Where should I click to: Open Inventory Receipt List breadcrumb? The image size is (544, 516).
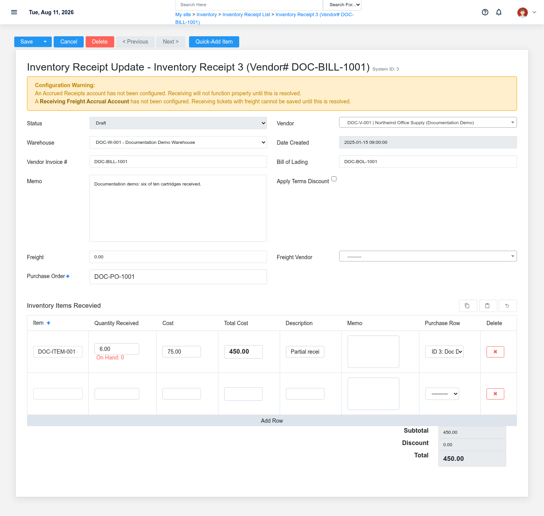pyautogui.click(x=246, y=15)
